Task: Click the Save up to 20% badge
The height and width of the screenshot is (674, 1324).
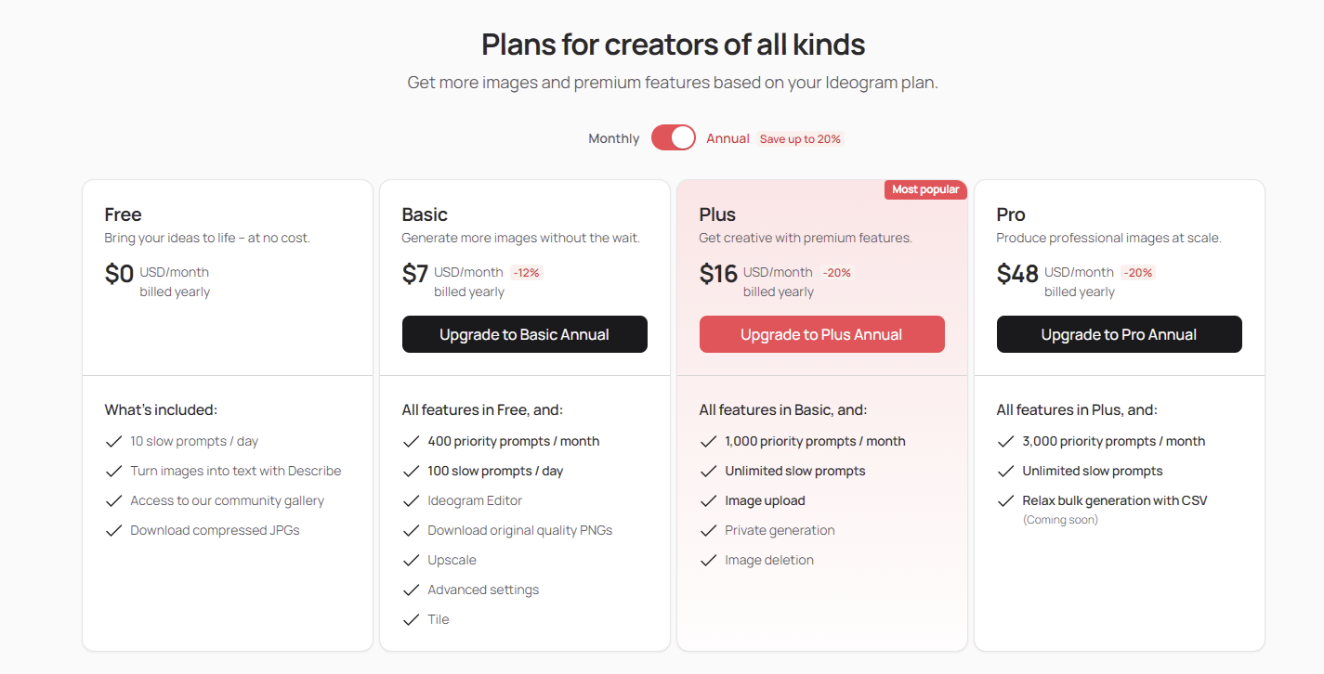Action: click(800, 139)
